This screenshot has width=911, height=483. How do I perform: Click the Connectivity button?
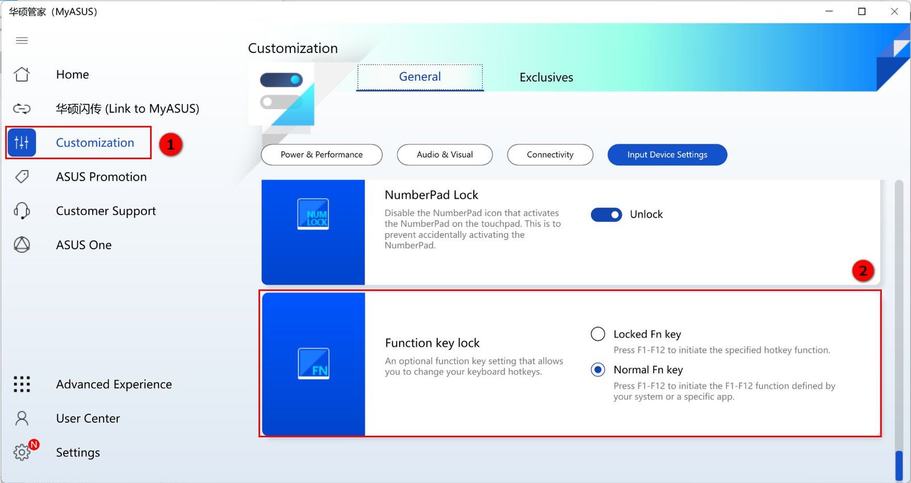(x=549, y=155)
